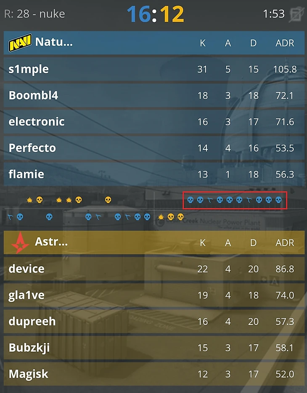Select s1mple's player row
Image resolution: width=307 pixels, height=393 pixels.
click(153, 69)
